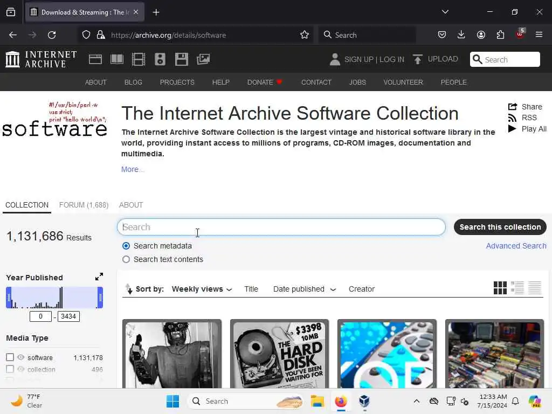Check the collection media type checkbox
Screen dimensions: 552x414
[10, 369]
